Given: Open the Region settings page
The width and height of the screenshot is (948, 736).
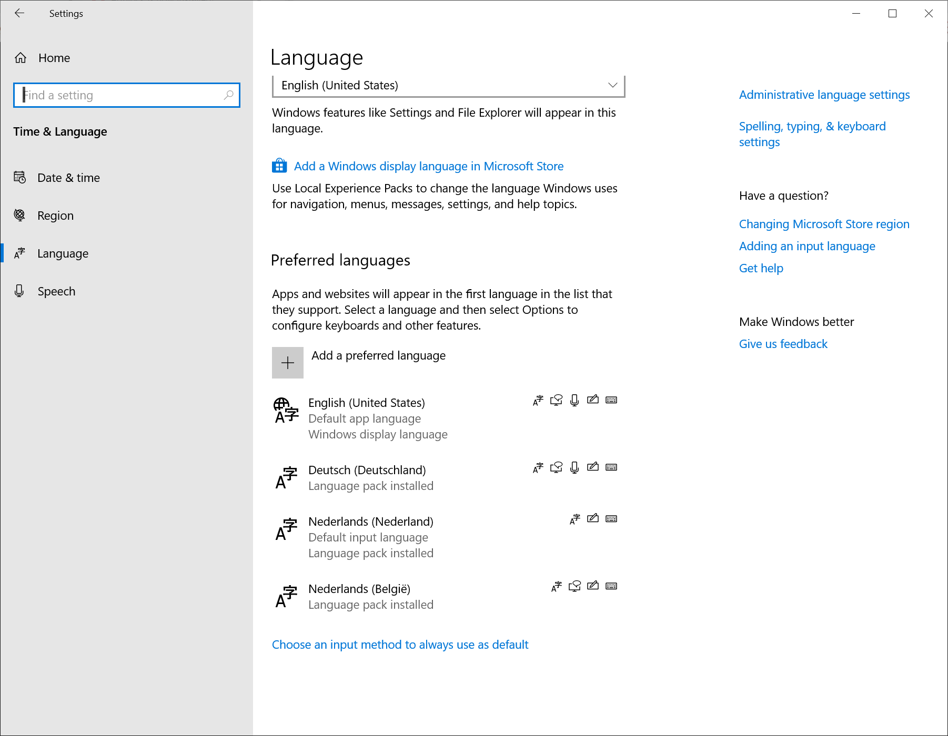Looking at the screenshot, I should (126, 216).
